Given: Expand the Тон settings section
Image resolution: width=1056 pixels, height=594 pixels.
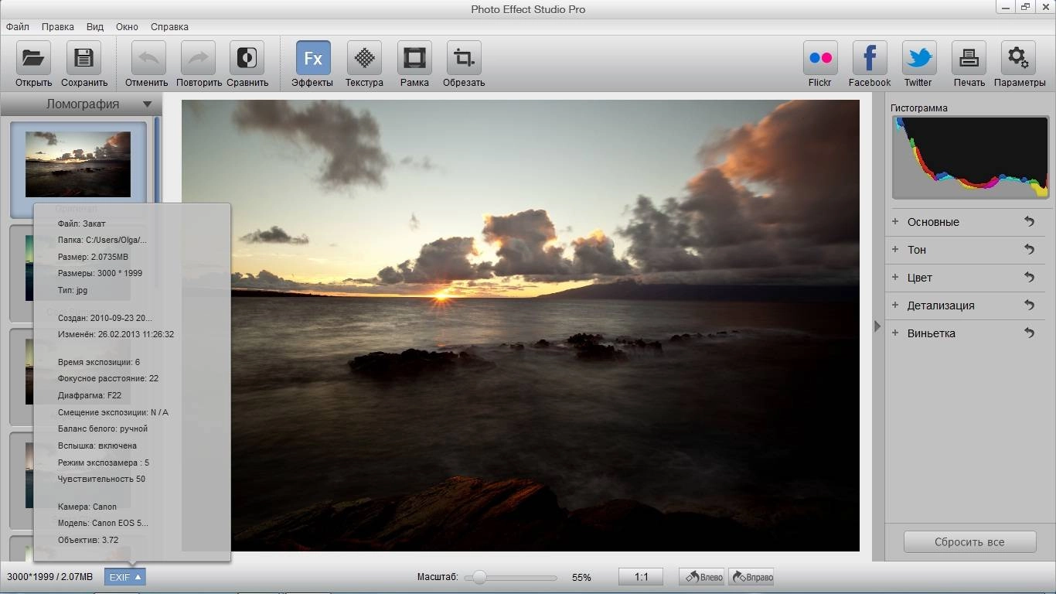Looking at the screenshot, I should tap(895, 250).
